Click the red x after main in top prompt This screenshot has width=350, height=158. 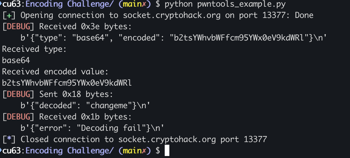coord(145,5)
